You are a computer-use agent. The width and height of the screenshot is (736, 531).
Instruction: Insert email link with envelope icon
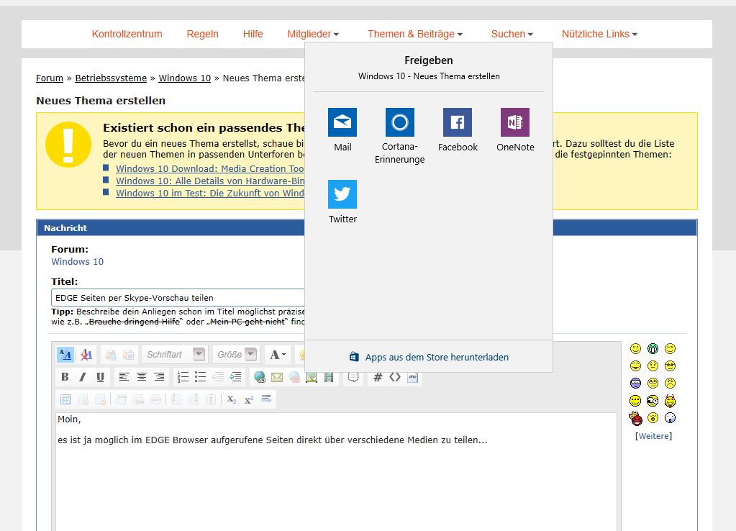point(277,376)
